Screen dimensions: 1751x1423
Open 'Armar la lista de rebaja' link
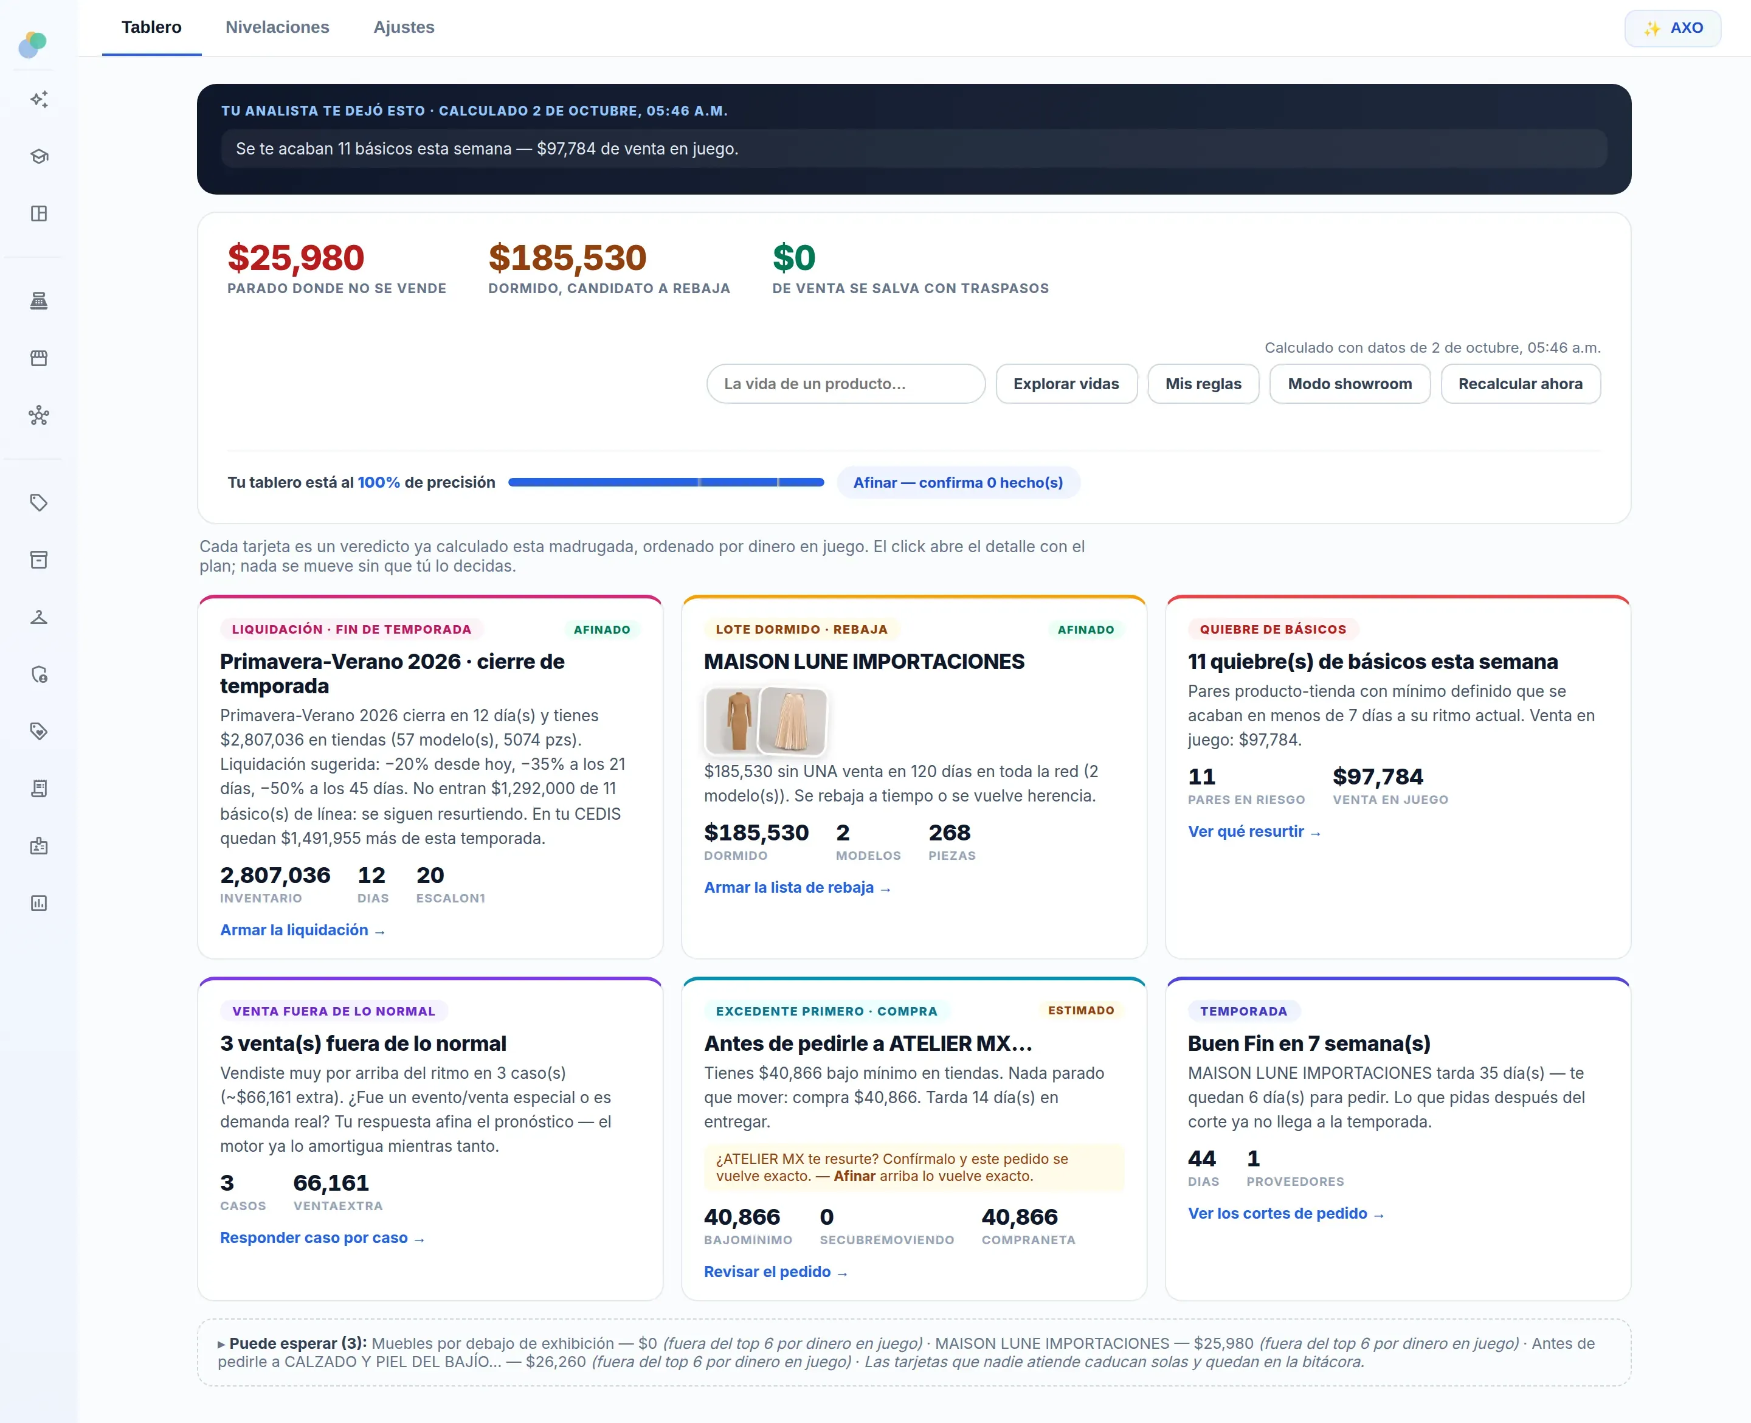tap(797, 888)
